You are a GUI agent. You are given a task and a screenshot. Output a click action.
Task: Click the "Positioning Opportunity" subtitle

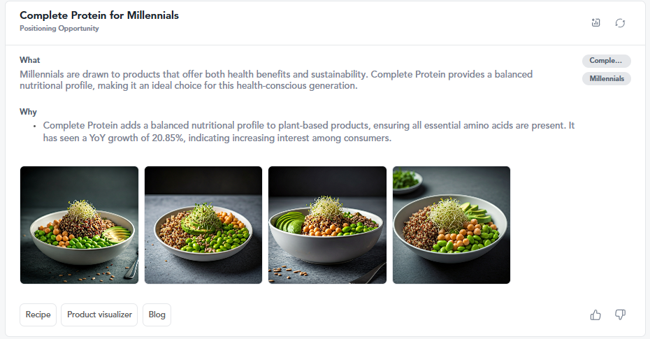tap(59, 29)
